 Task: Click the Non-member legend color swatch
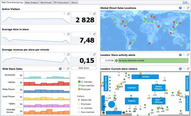[79, 85]
